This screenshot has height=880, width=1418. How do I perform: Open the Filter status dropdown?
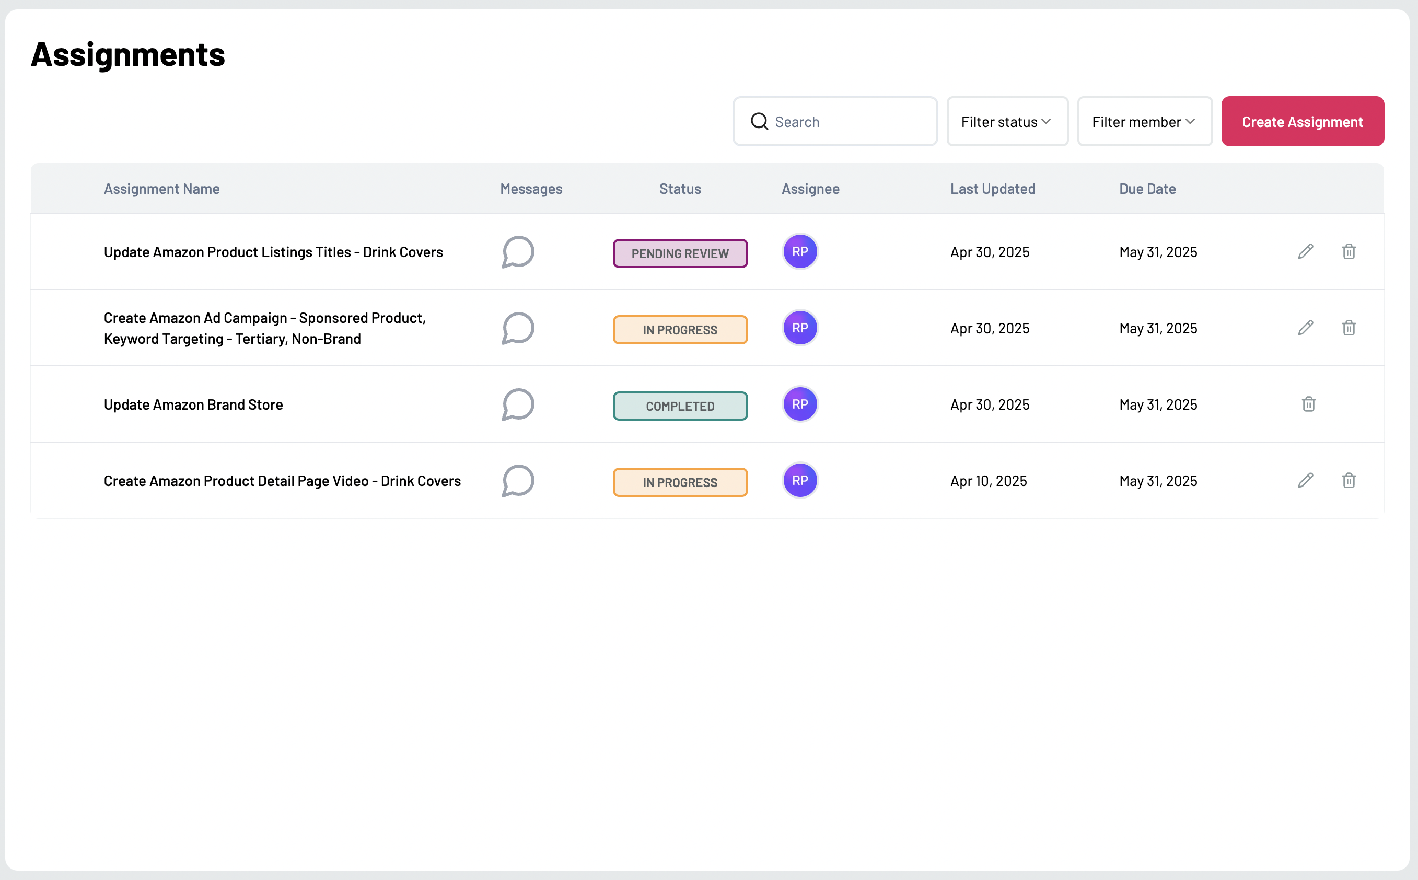coord(1007,121)
